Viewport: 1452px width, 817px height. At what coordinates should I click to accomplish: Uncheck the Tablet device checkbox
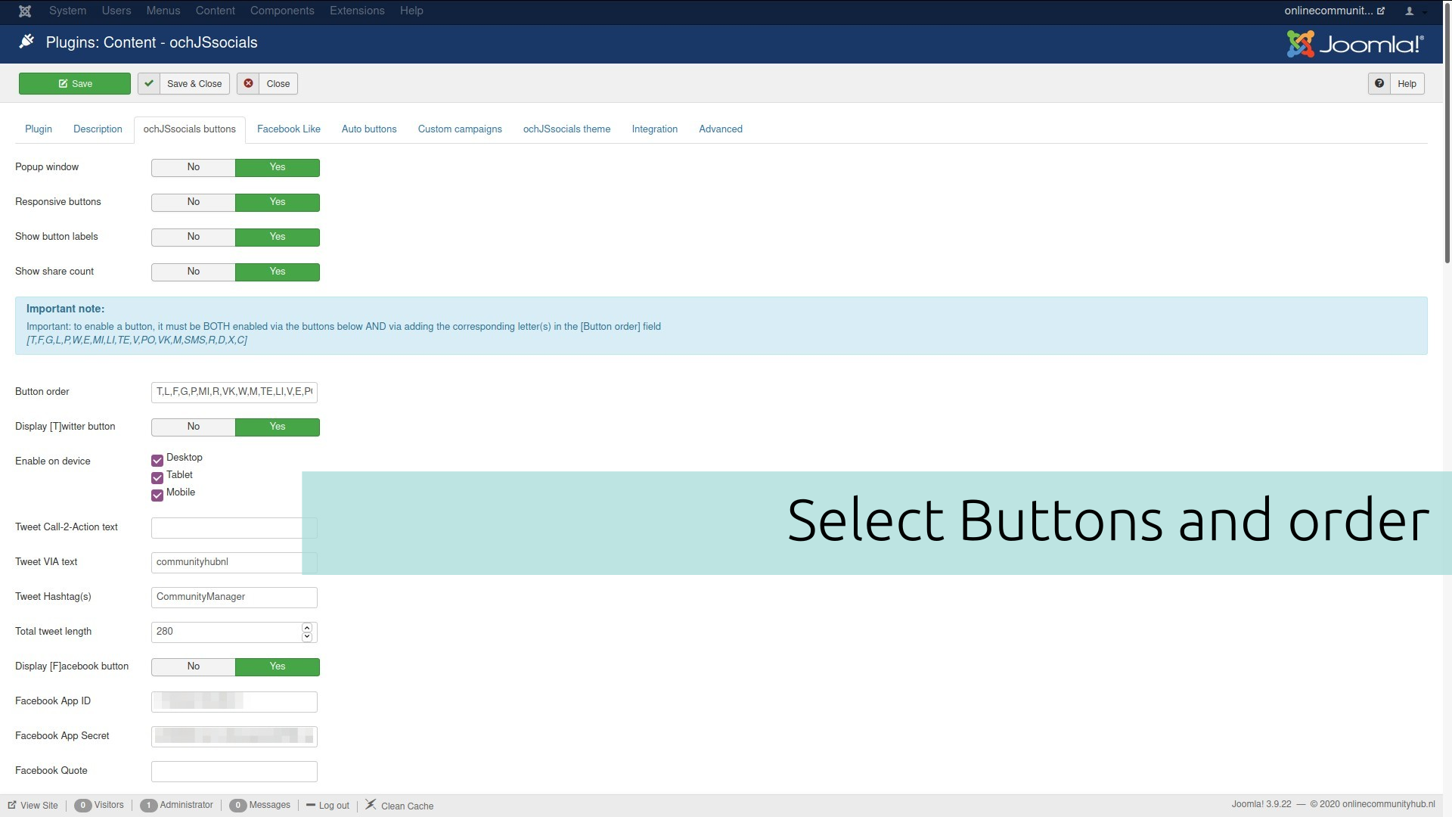click(157, 477)
